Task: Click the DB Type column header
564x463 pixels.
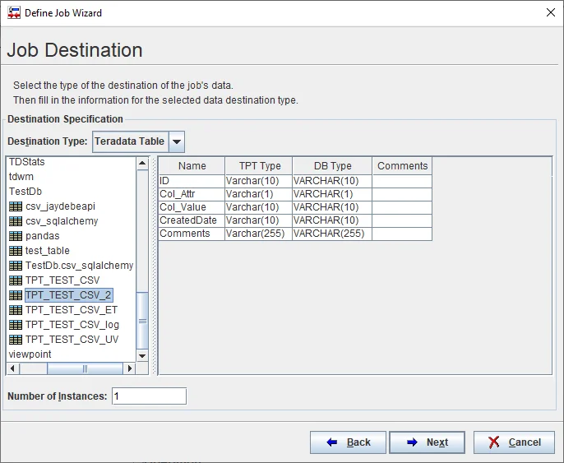Action: (332, 166)
